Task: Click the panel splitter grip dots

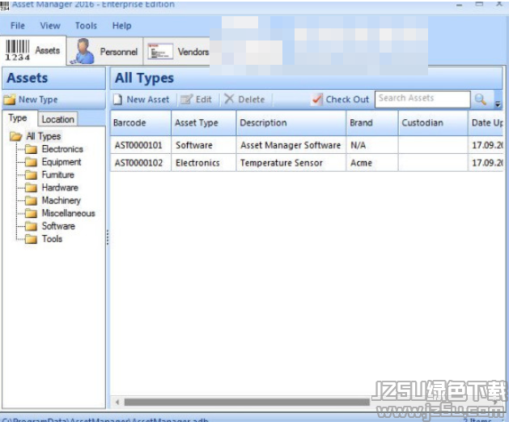Action: click(108, 237)
